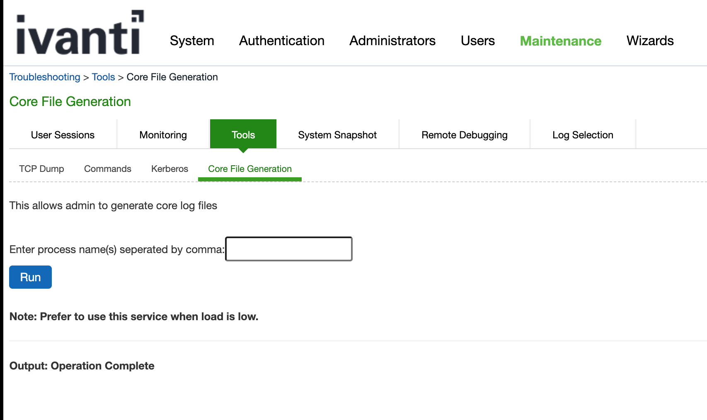Select the green Tools tab
Screen dimensions: 707x420
pos(243,134)
